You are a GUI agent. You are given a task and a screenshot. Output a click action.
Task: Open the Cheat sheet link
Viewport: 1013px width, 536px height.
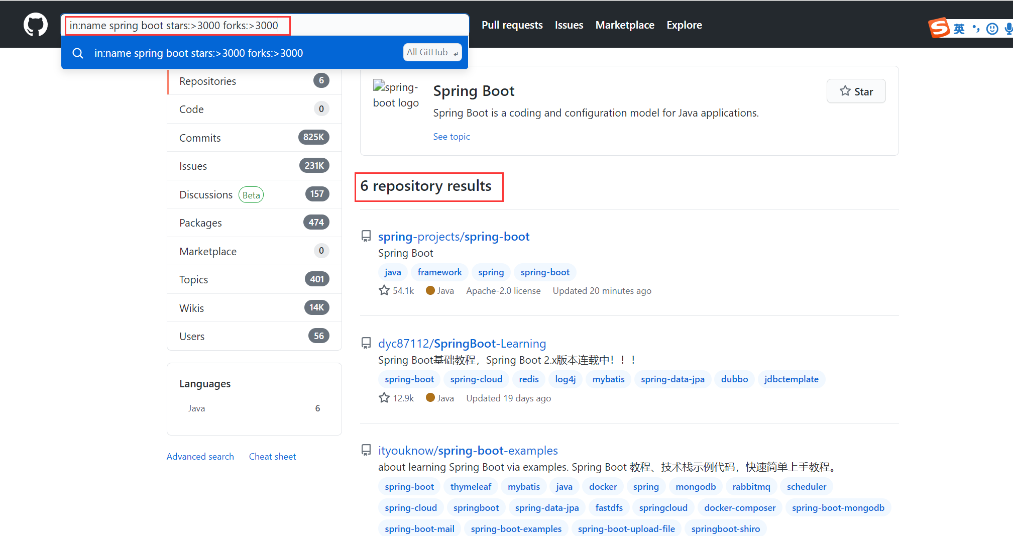pyautogui.click(x=272, y=456)
